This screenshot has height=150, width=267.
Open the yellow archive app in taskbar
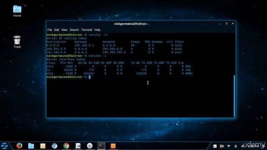(x=43, y=146)
